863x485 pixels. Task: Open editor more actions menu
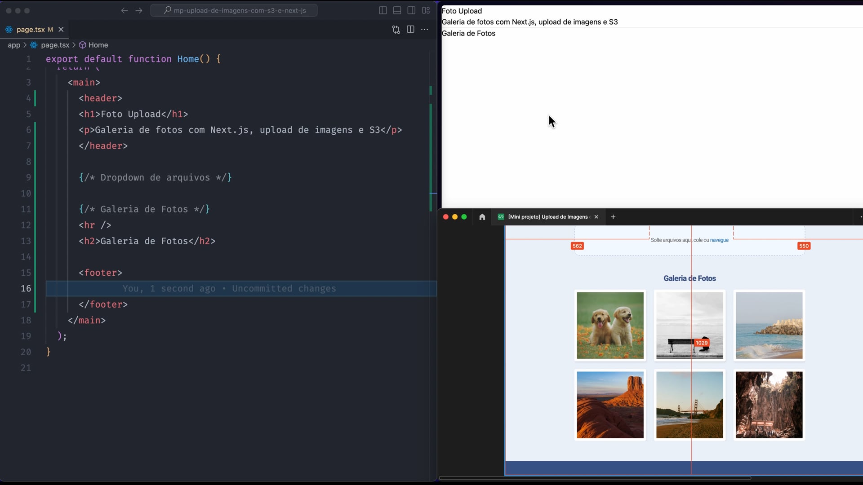[x=425, y=30]
